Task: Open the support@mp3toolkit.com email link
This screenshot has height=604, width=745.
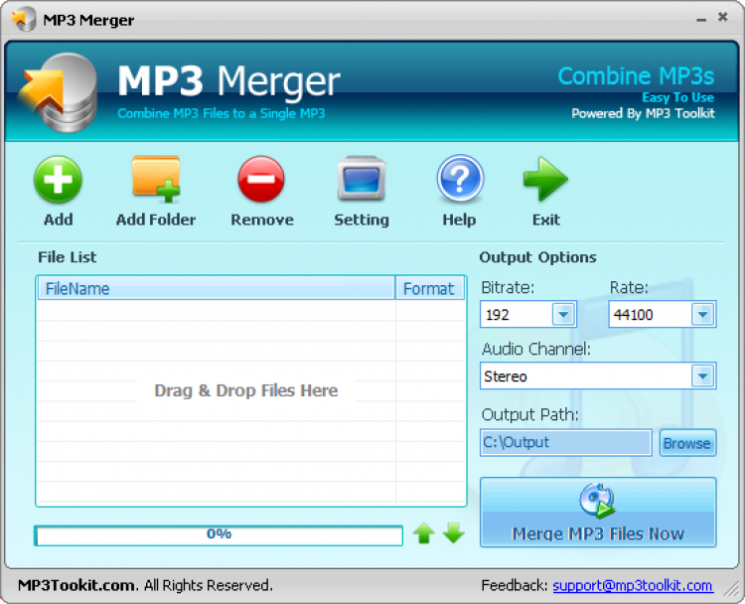Action: click(633, 585)
